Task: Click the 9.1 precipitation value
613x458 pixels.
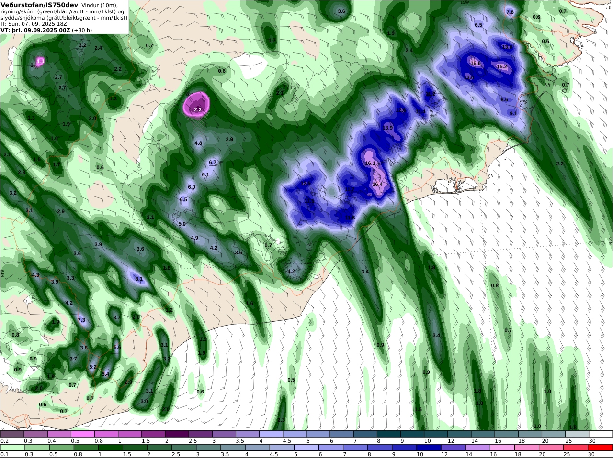Action: pyautogui.click(x=513, y=113)
